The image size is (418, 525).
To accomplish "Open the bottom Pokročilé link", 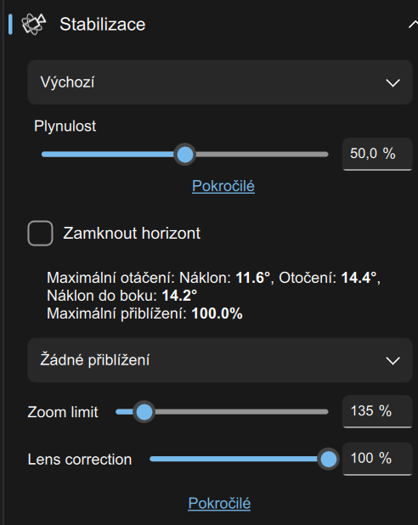I will point(219,503).
